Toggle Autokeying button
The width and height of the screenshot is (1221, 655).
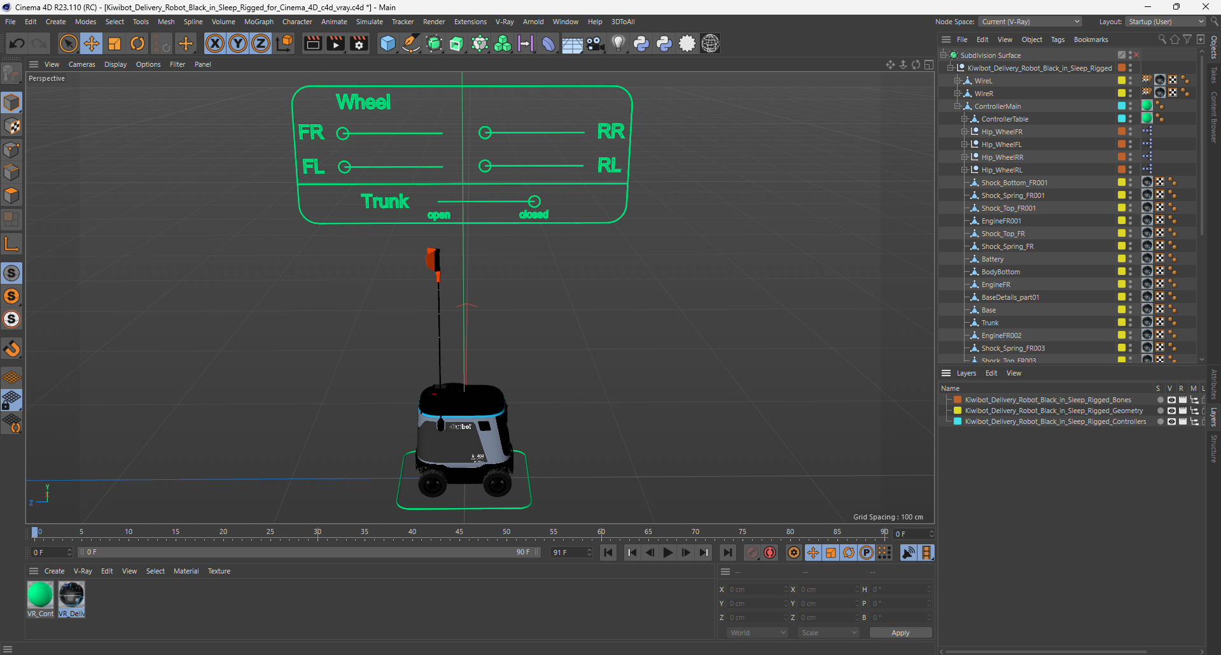pos(770,553)
